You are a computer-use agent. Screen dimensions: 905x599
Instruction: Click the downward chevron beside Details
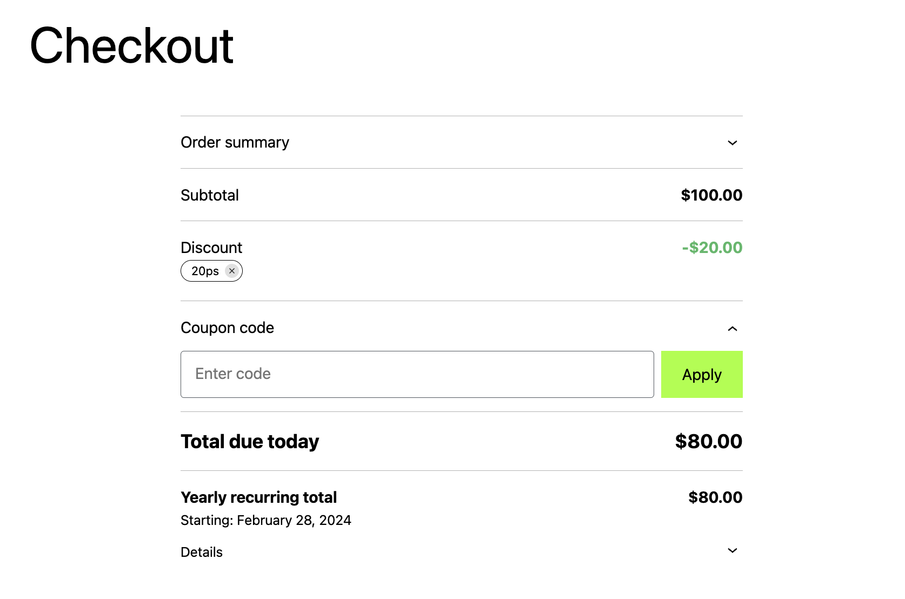733,550
